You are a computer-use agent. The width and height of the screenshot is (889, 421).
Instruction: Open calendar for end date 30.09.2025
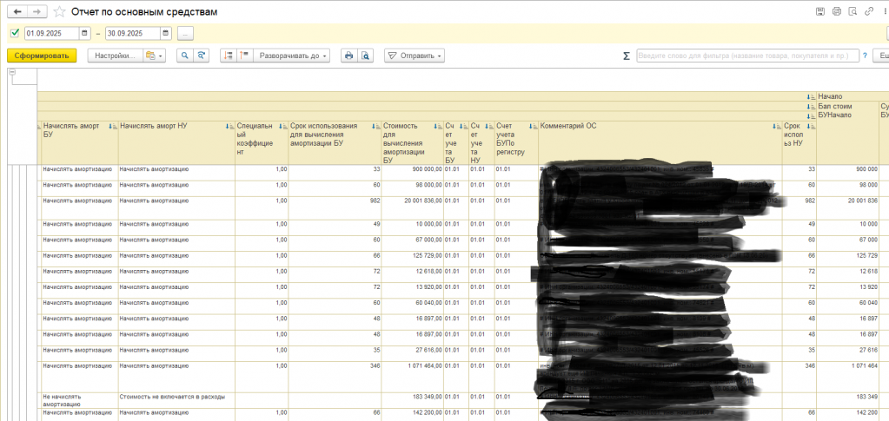(x=166, y=34)
